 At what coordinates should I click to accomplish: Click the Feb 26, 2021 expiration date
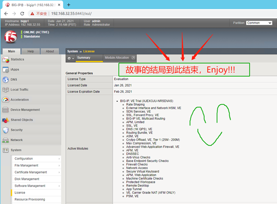[x=123, y=92]
